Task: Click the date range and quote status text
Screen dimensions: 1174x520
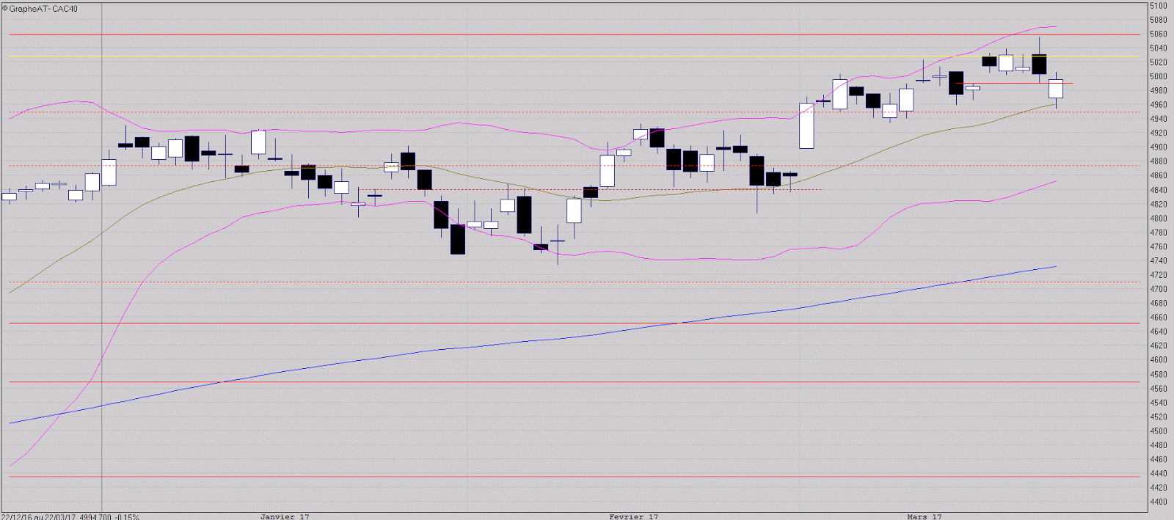Action: pyautogui.click(x=70, y=516)
